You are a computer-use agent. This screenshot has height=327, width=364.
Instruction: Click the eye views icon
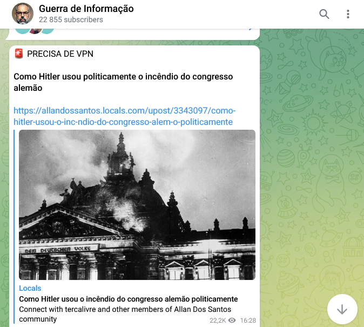coord(232,321)
